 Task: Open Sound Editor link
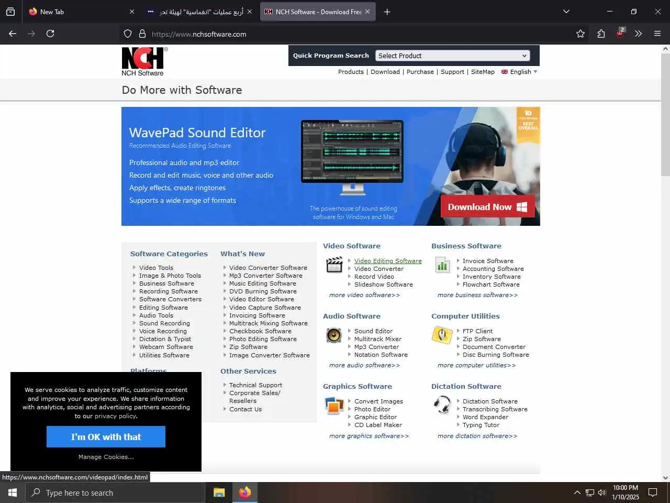click(373, 331)
